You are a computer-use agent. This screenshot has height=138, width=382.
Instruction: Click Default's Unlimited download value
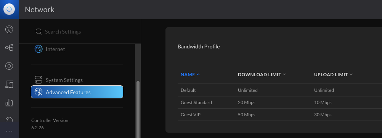(247, 90)
